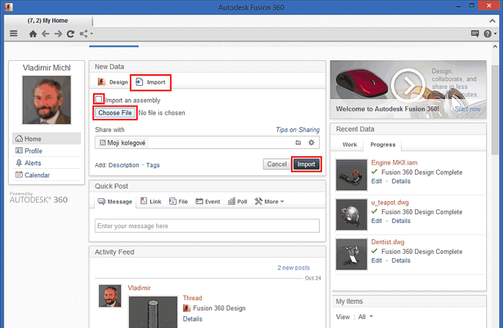The height and width of the screenshot is (328, 503).
Task: Click the Autodesk Fusion 360 title bar icon
Action: click(x=9, y=7)
